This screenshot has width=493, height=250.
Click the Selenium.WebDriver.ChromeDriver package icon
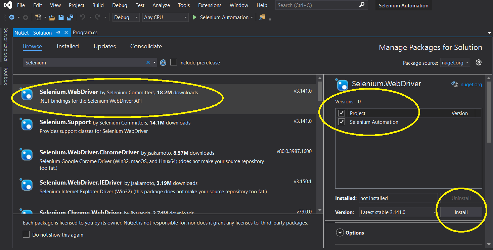[27, 155]
